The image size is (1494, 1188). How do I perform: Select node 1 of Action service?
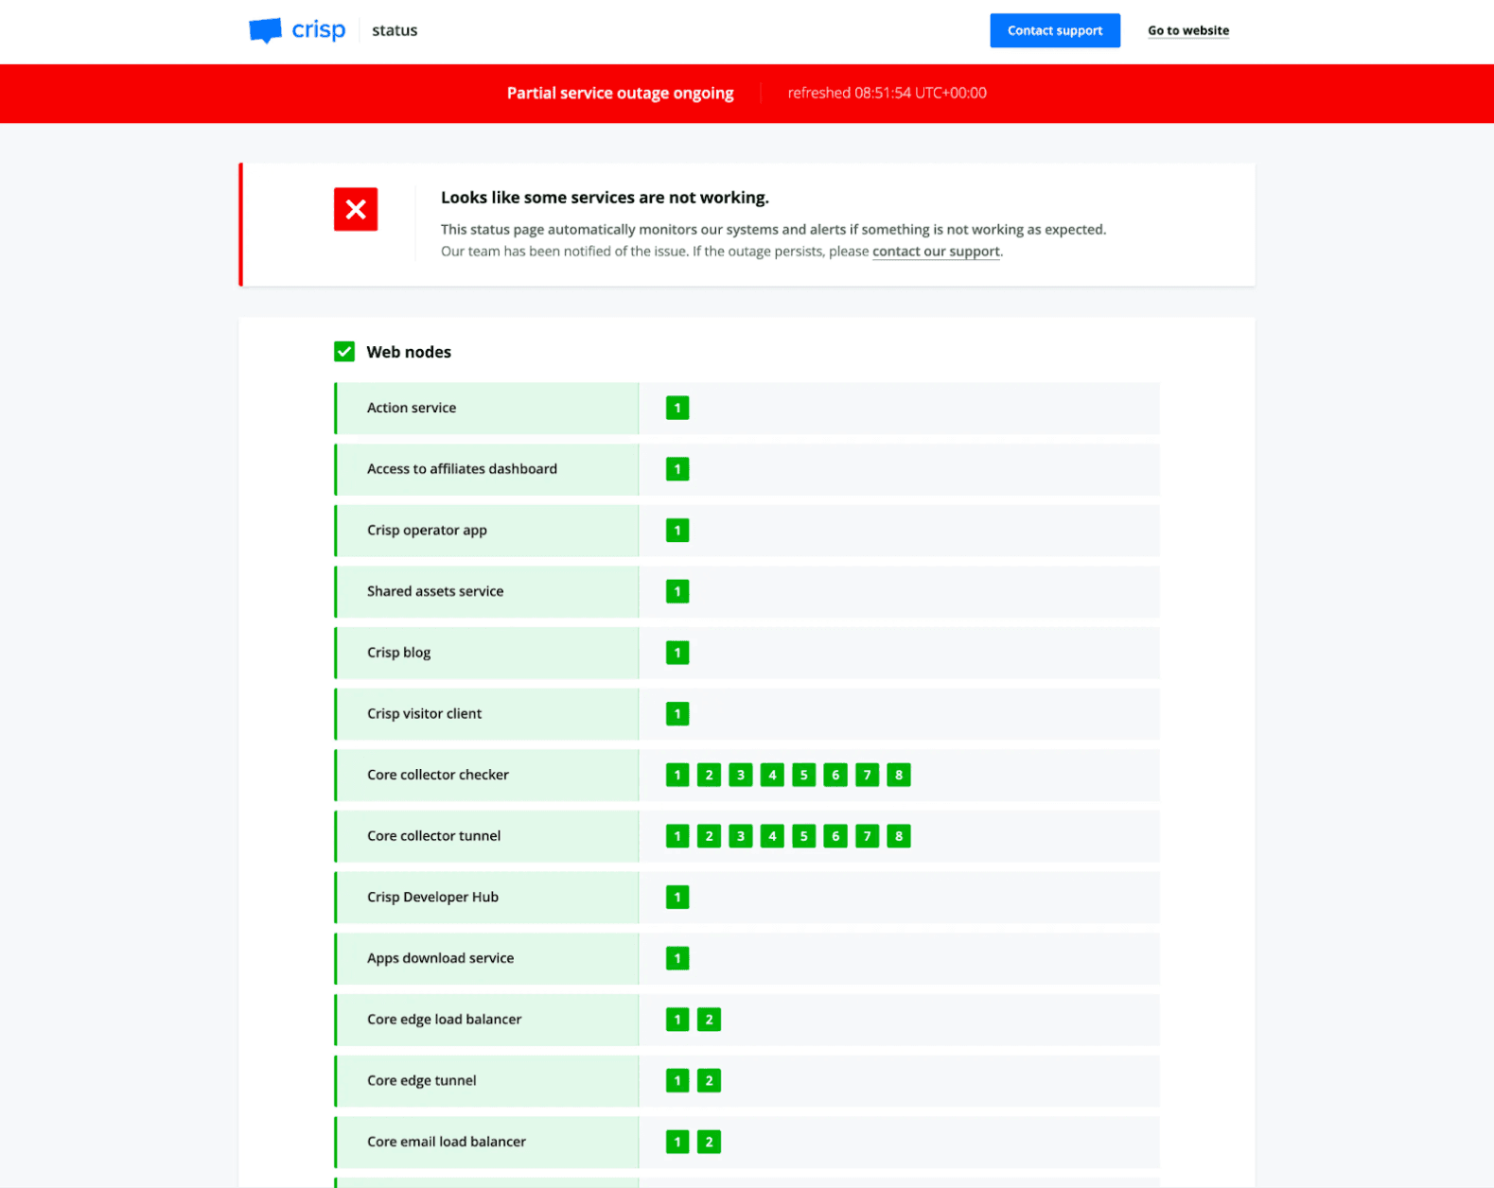click(x=677, y=408)
